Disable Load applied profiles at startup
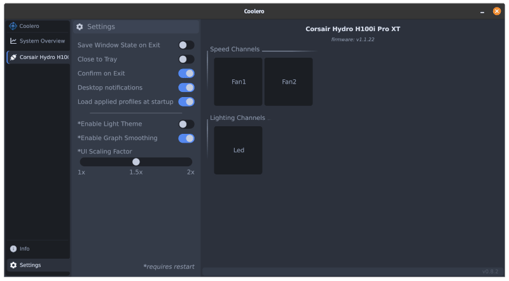Image resolution: width=509 pixels, height=281 pixels. (186, 101)
